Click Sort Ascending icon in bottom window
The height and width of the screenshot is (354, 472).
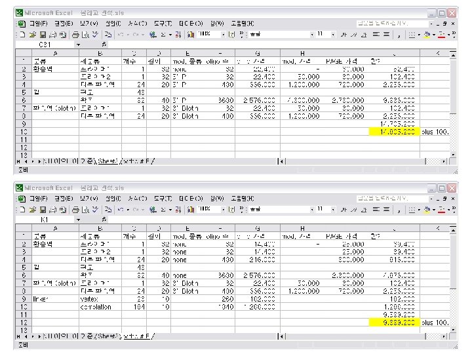[178, 210]
